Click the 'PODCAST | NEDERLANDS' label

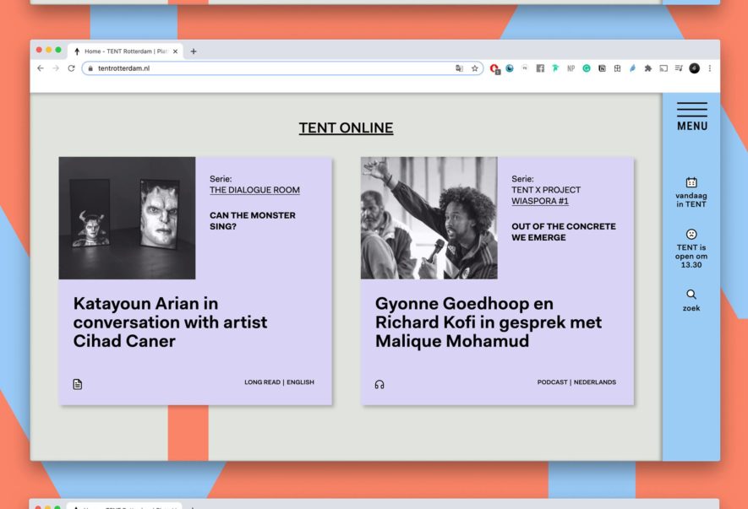(x=576, y=382)
